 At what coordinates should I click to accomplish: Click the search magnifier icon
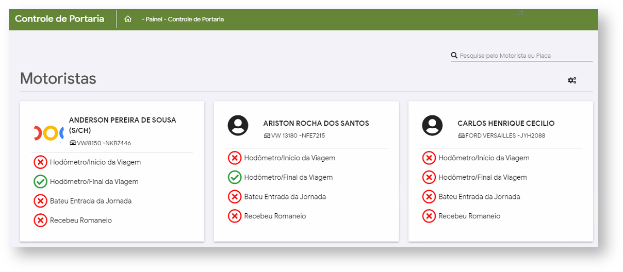(454, 56)
